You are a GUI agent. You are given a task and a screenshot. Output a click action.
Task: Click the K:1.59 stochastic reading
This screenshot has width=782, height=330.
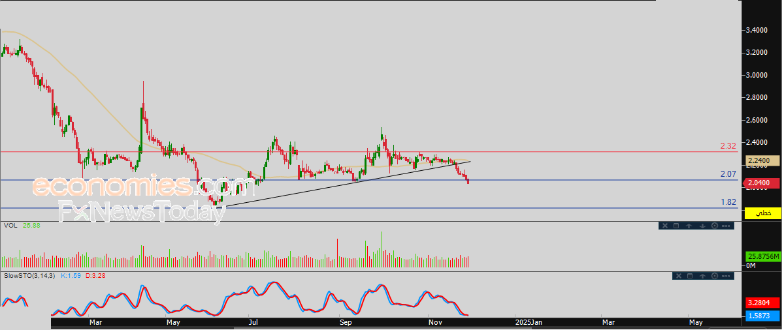pyautogui.click(x=71, y=275)
